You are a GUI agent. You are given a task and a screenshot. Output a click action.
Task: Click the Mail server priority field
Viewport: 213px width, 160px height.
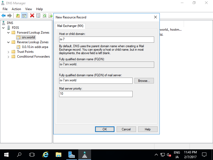(96, 94)
